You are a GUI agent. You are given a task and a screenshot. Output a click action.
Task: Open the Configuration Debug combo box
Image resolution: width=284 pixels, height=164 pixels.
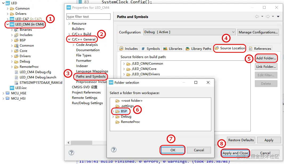[x=189, y=32]
